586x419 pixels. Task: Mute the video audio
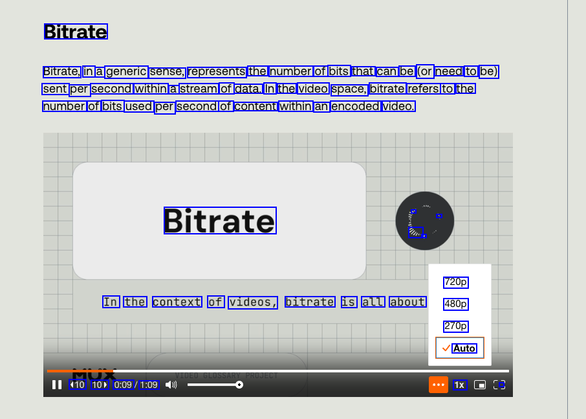[171, 385]
